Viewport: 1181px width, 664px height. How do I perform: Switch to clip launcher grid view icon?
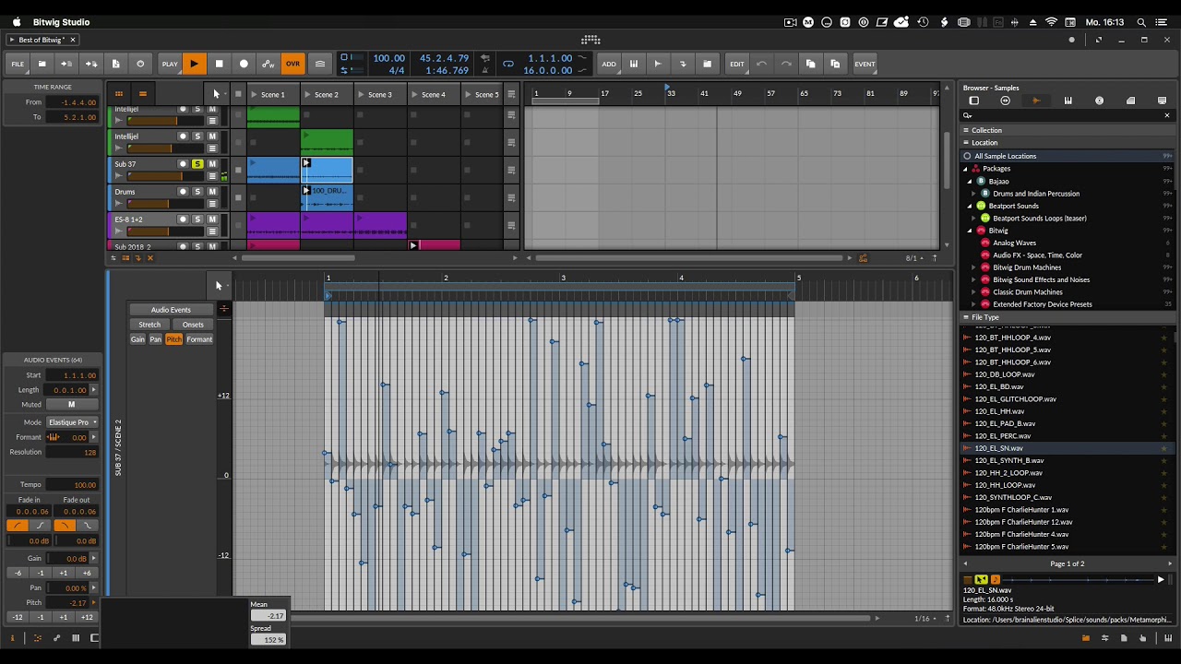pos(118,93)
